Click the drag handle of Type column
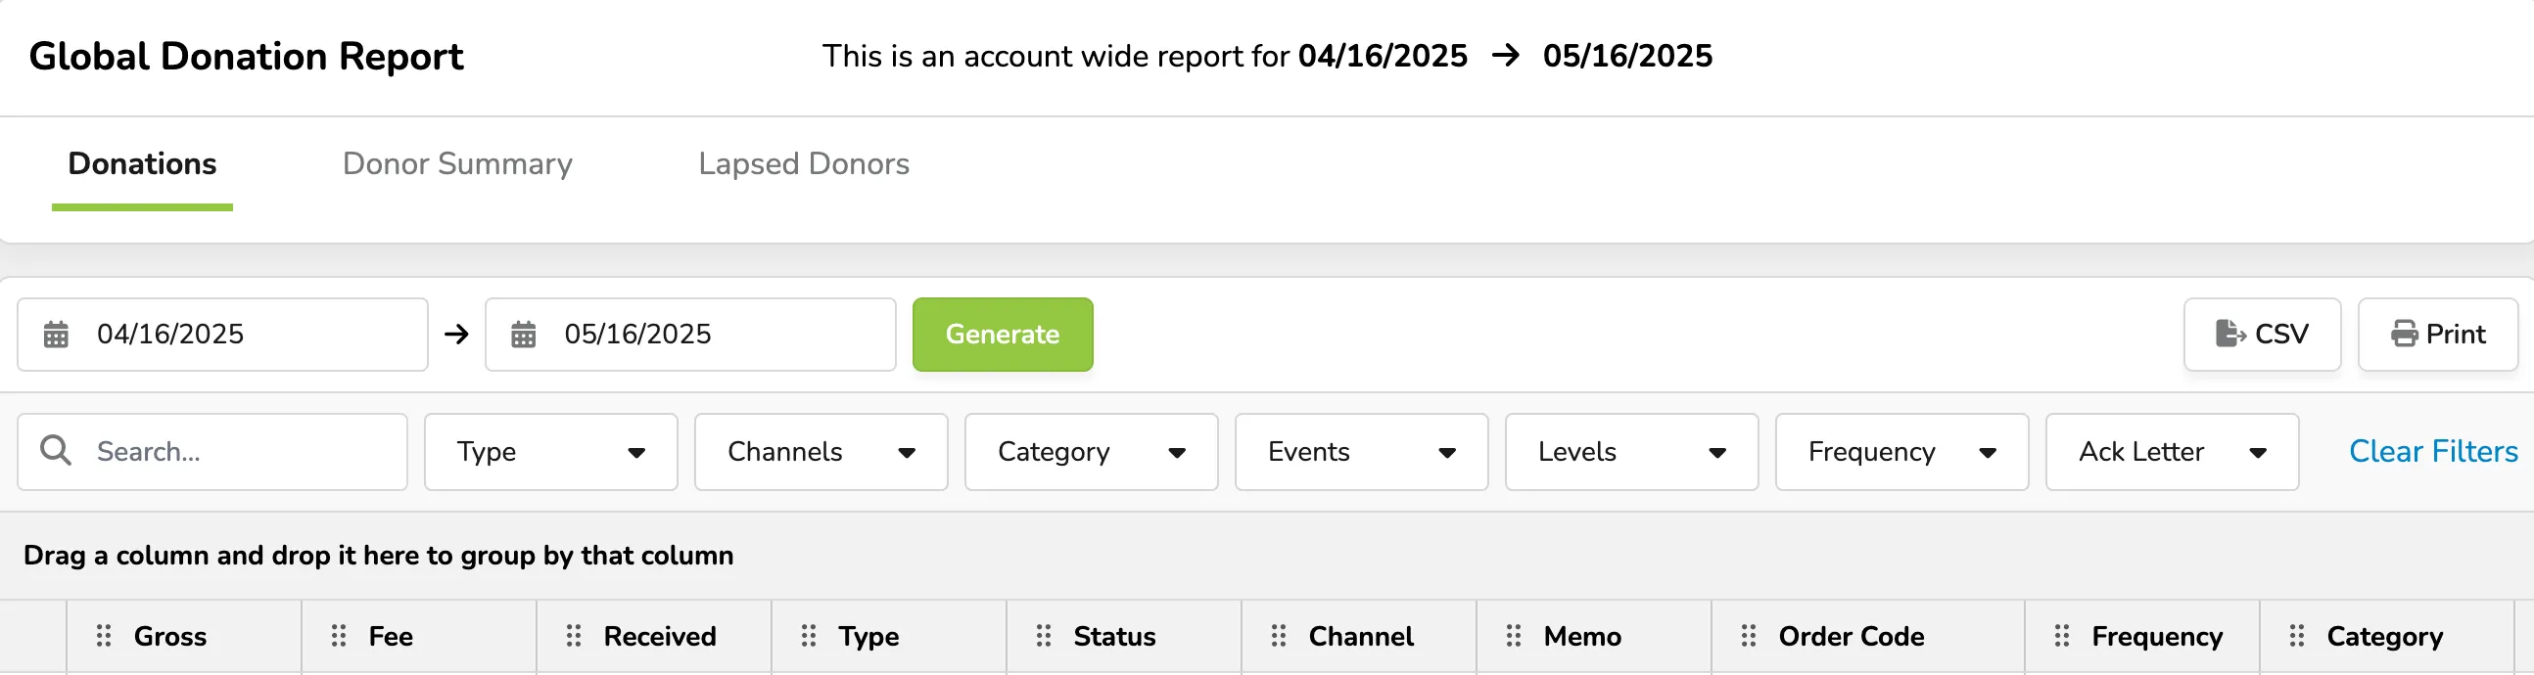This screenshot has width=2534, height=675. (809, 637)
